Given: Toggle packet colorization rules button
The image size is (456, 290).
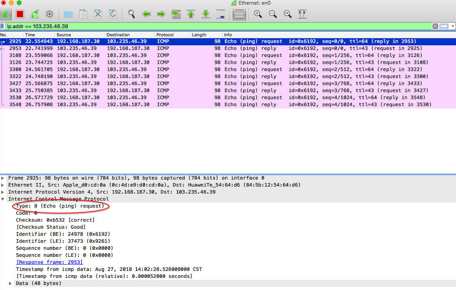Looking at the screenshot, I should pyautogui.click(x=239, y=14).
